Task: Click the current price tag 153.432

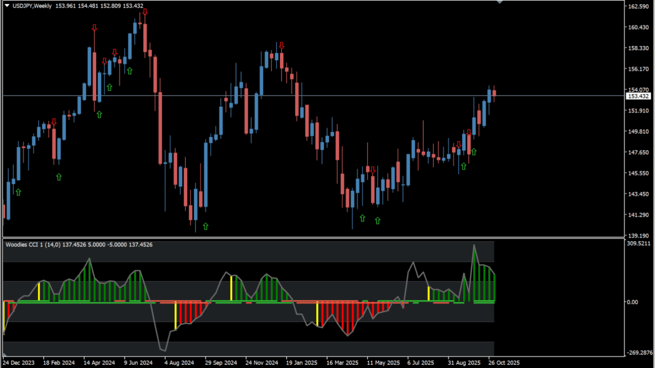Action: point(638,96)
